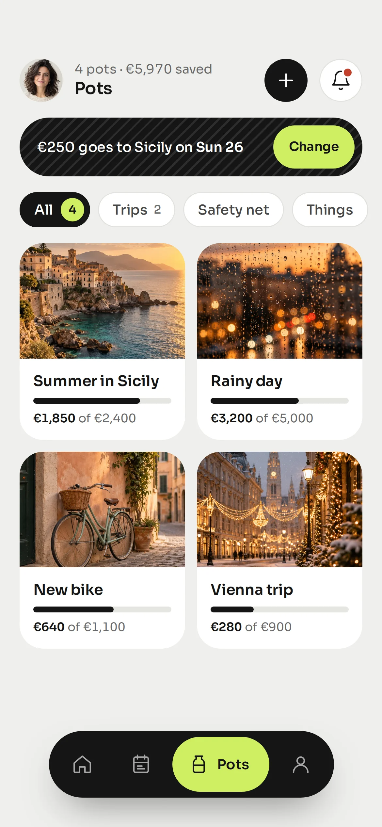Tap the plus icon to add pot

coord(286,80)
